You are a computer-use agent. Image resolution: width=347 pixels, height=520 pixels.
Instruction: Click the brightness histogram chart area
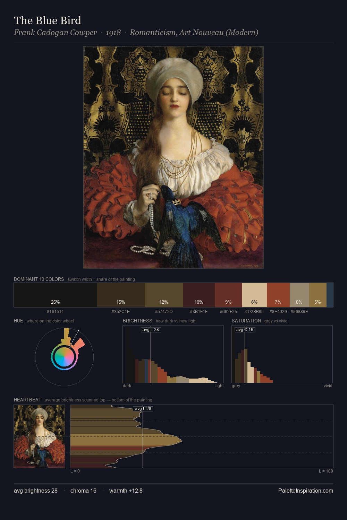[173, 354]
